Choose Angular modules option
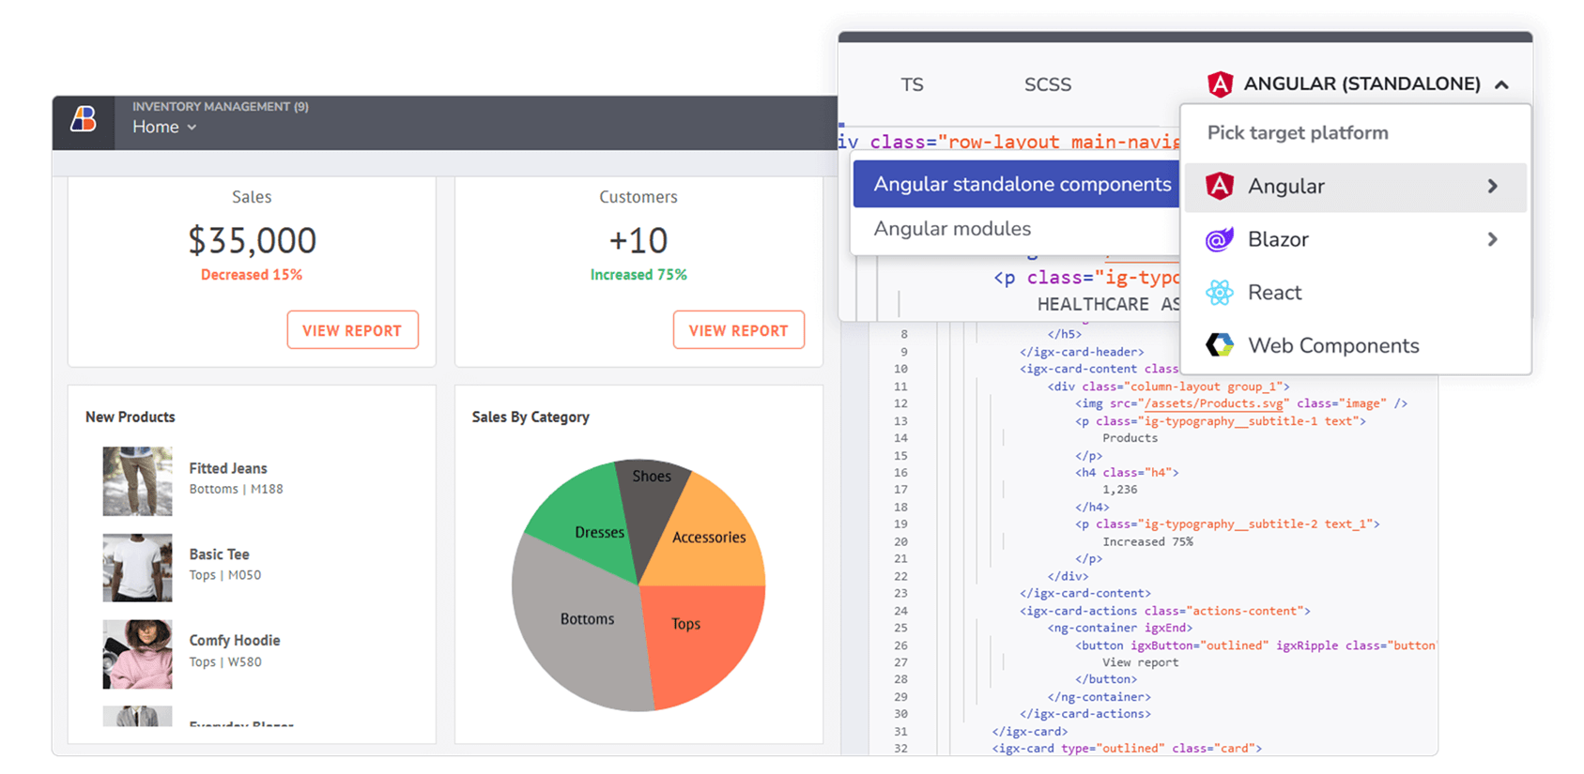This screenshot has height=774, width=1584. pos(951,229)
